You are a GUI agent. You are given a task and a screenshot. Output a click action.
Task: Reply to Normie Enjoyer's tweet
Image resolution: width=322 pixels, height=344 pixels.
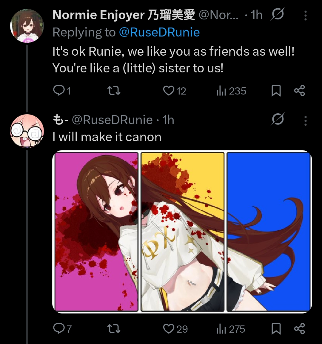58,91
